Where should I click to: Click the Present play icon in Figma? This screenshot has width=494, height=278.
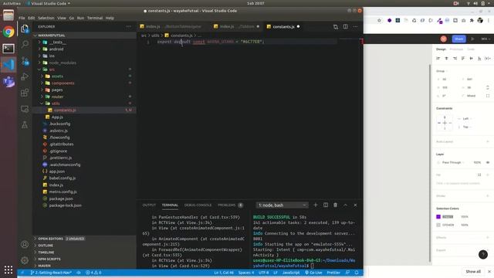[472, 39]
